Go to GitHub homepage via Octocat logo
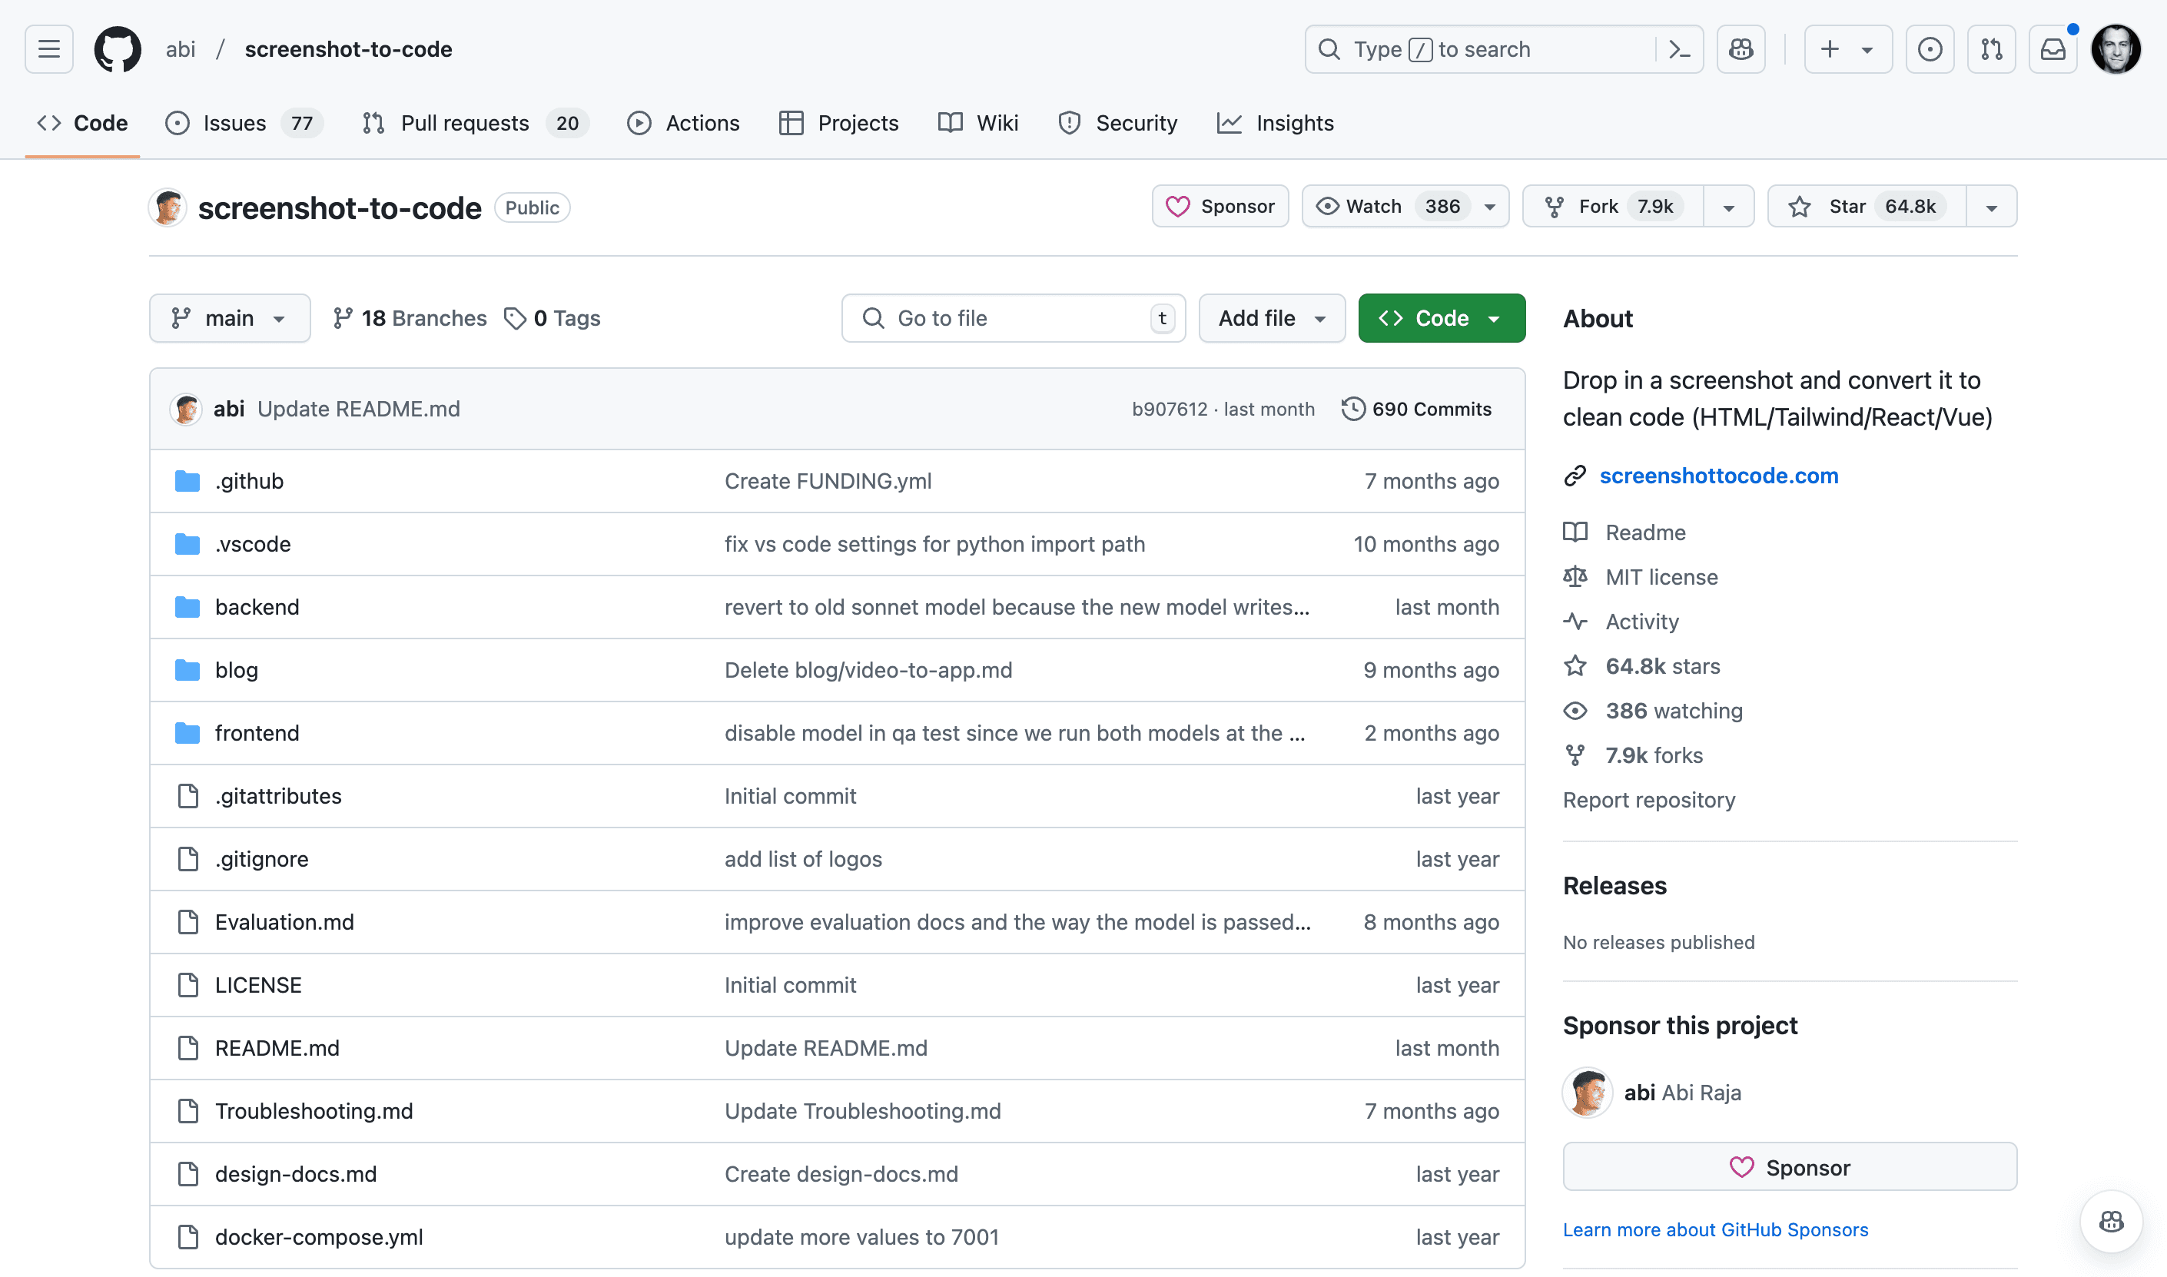 117,49
